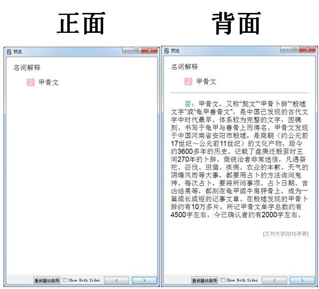Minimize the left preview window
319x289 pixels.
[128, 51]
